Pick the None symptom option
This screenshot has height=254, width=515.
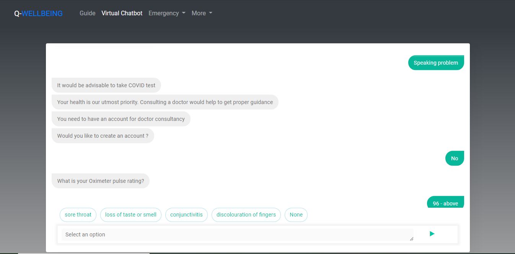tap(296, 215)
